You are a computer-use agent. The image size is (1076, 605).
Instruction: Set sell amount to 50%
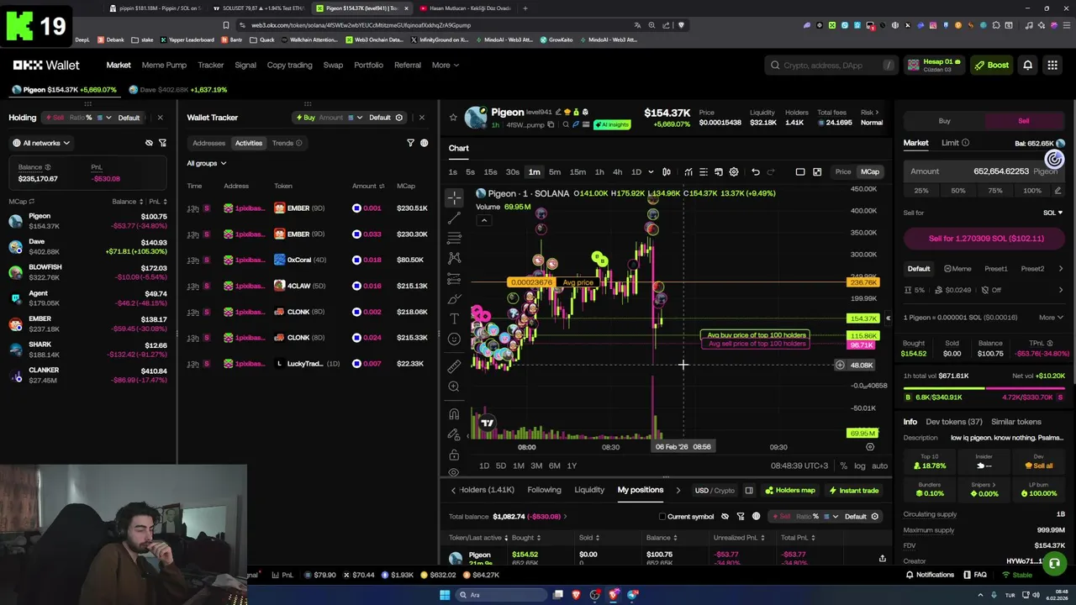(958, 191)
